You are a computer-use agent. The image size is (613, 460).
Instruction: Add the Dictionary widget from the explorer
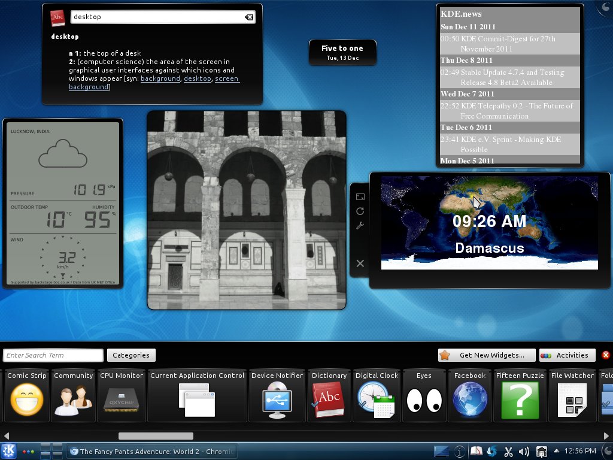point(329,395)
